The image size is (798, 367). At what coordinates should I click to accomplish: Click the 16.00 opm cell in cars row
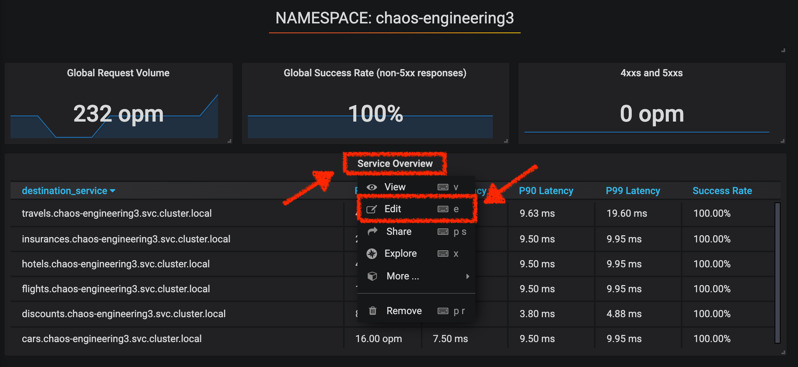[379, 339]
